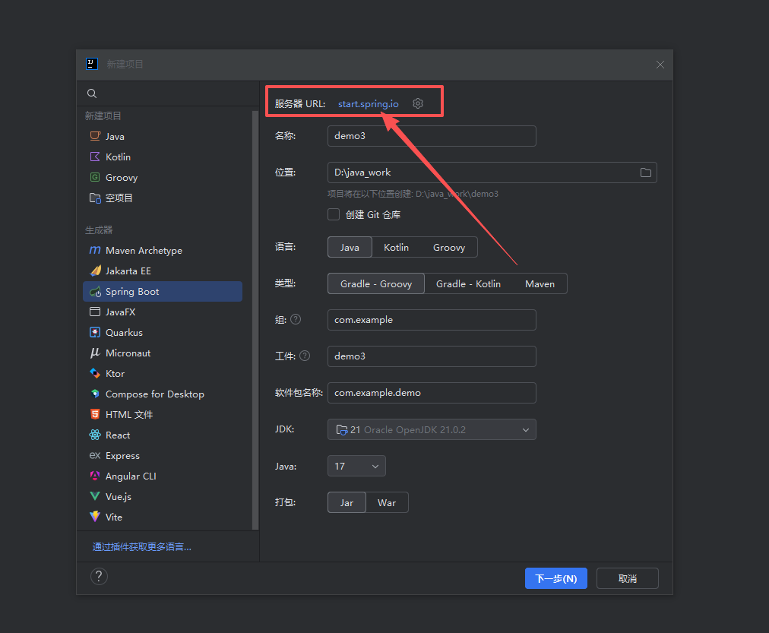Click the Groovy icon in sidebar

pyautogui.click(x=95, y=178)
